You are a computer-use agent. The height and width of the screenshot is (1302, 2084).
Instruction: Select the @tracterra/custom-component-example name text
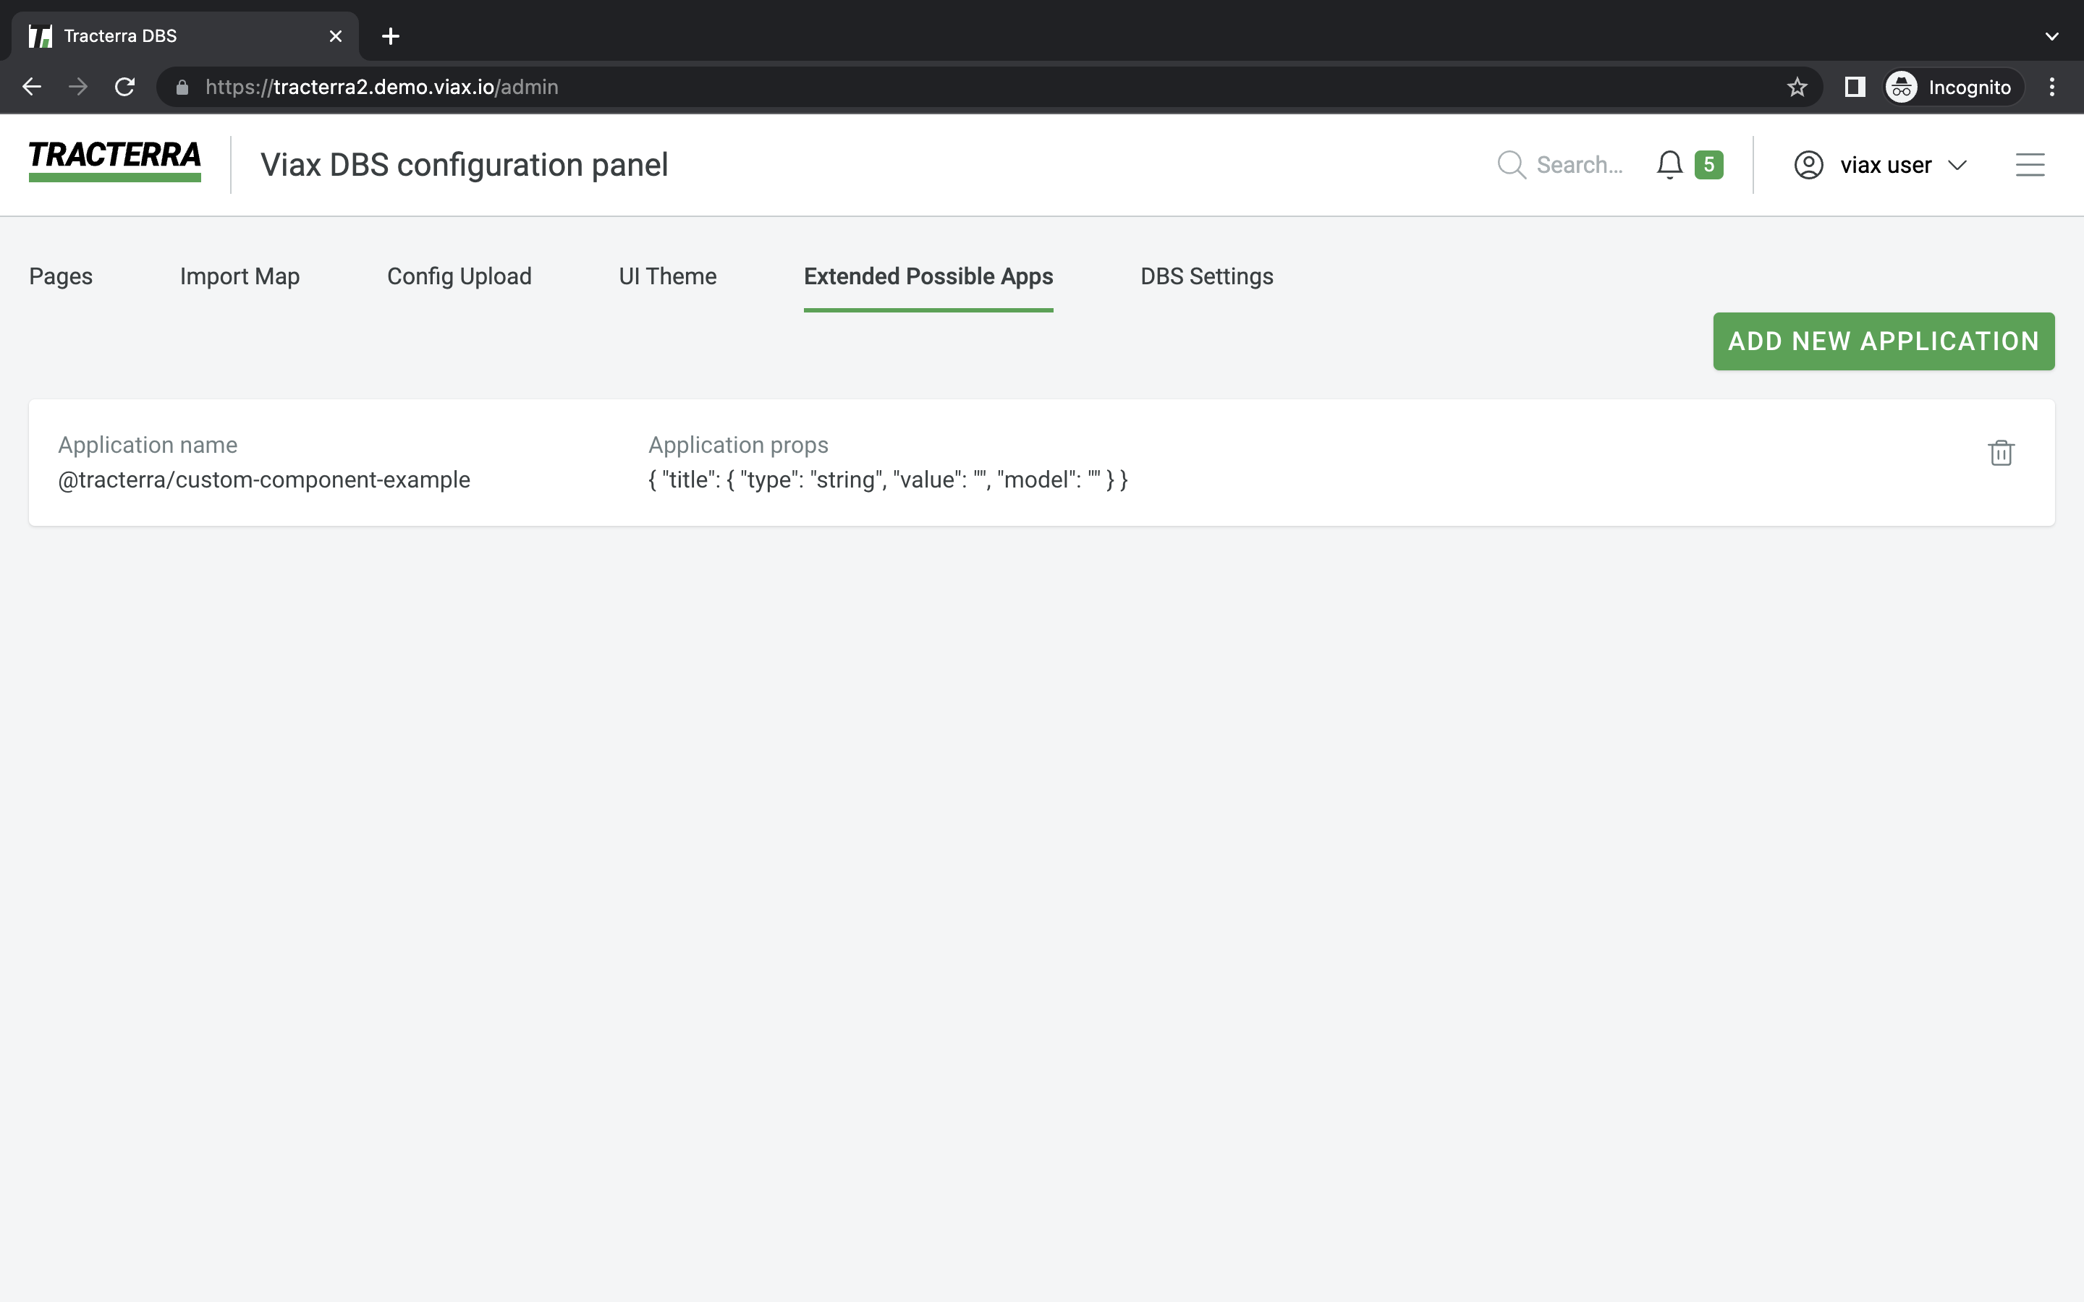coord(263,480)
